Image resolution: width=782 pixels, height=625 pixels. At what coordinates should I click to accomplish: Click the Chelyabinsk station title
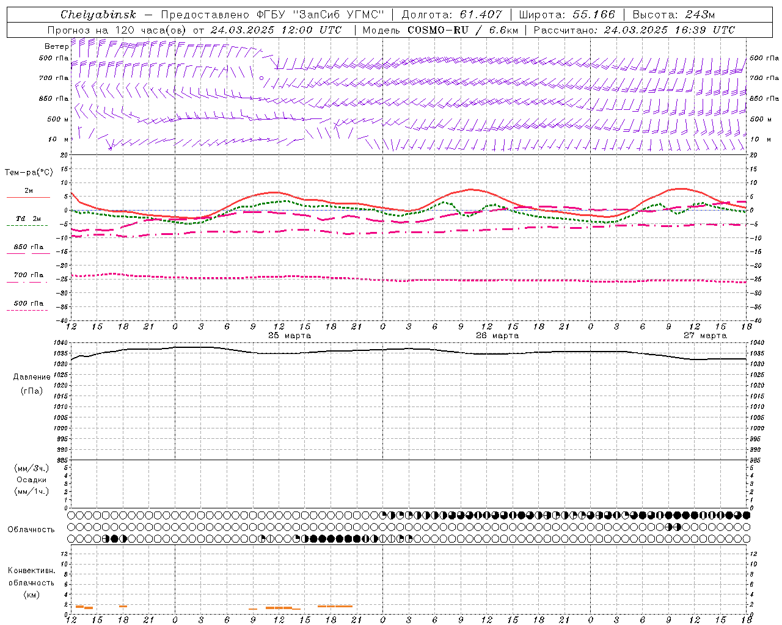[x=98, y=15]
